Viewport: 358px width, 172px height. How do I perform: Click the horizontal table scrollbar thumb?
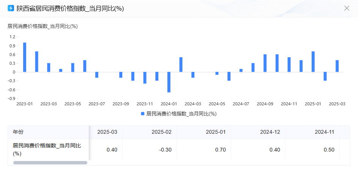click(50, 163)
